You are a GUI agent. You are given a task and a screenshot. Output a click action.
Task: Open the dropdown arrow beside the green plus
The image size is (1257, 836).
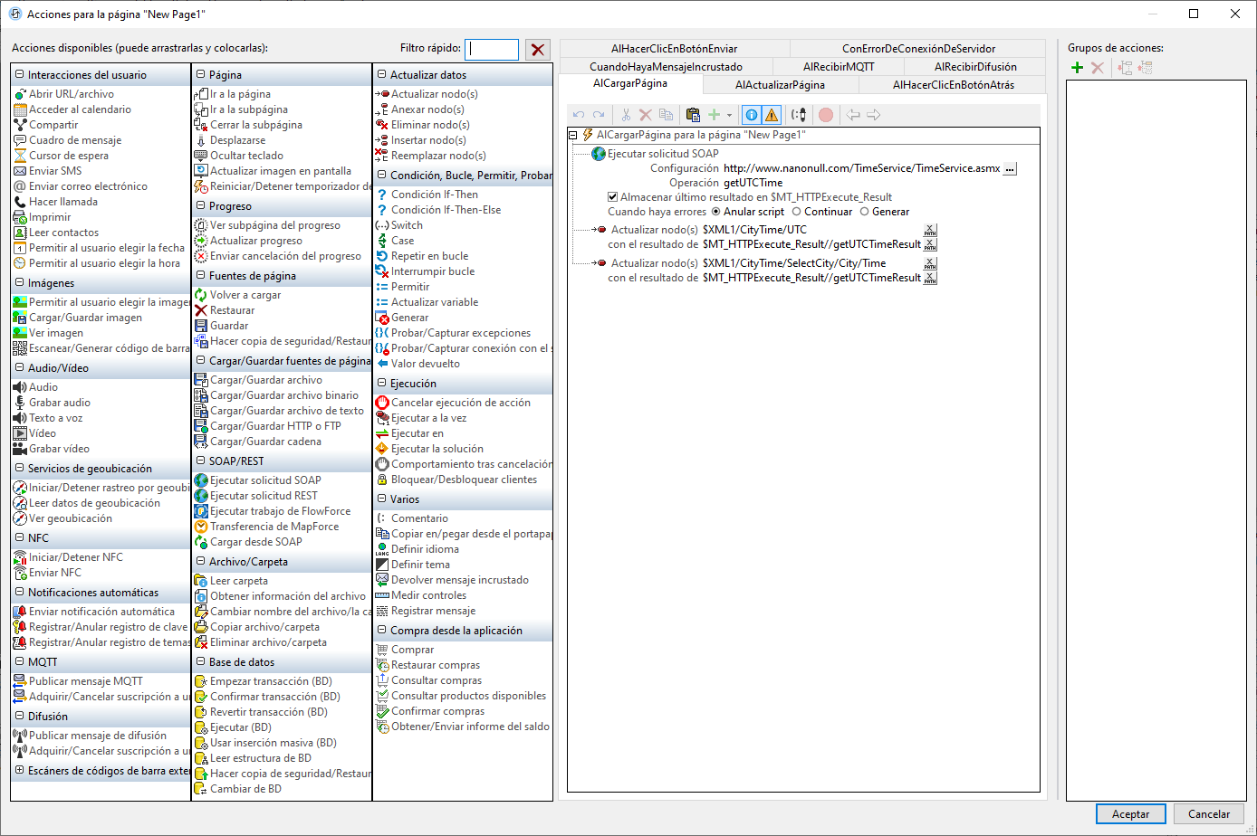pyautogui.click(x=729, y=116)
